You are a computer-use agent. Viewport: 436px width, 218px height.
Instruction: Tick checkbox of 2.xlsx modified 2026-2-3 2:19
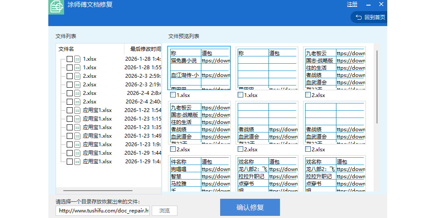(70, 85)
